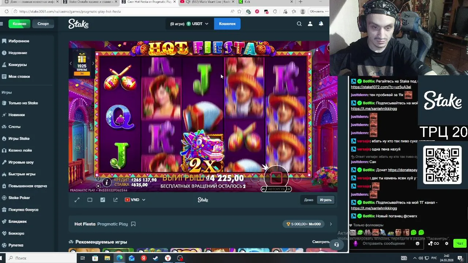This screenshot has width=468, height=263.
Task: Click the Игровые шоу sidebar icon
Action: tap(4, 162)
